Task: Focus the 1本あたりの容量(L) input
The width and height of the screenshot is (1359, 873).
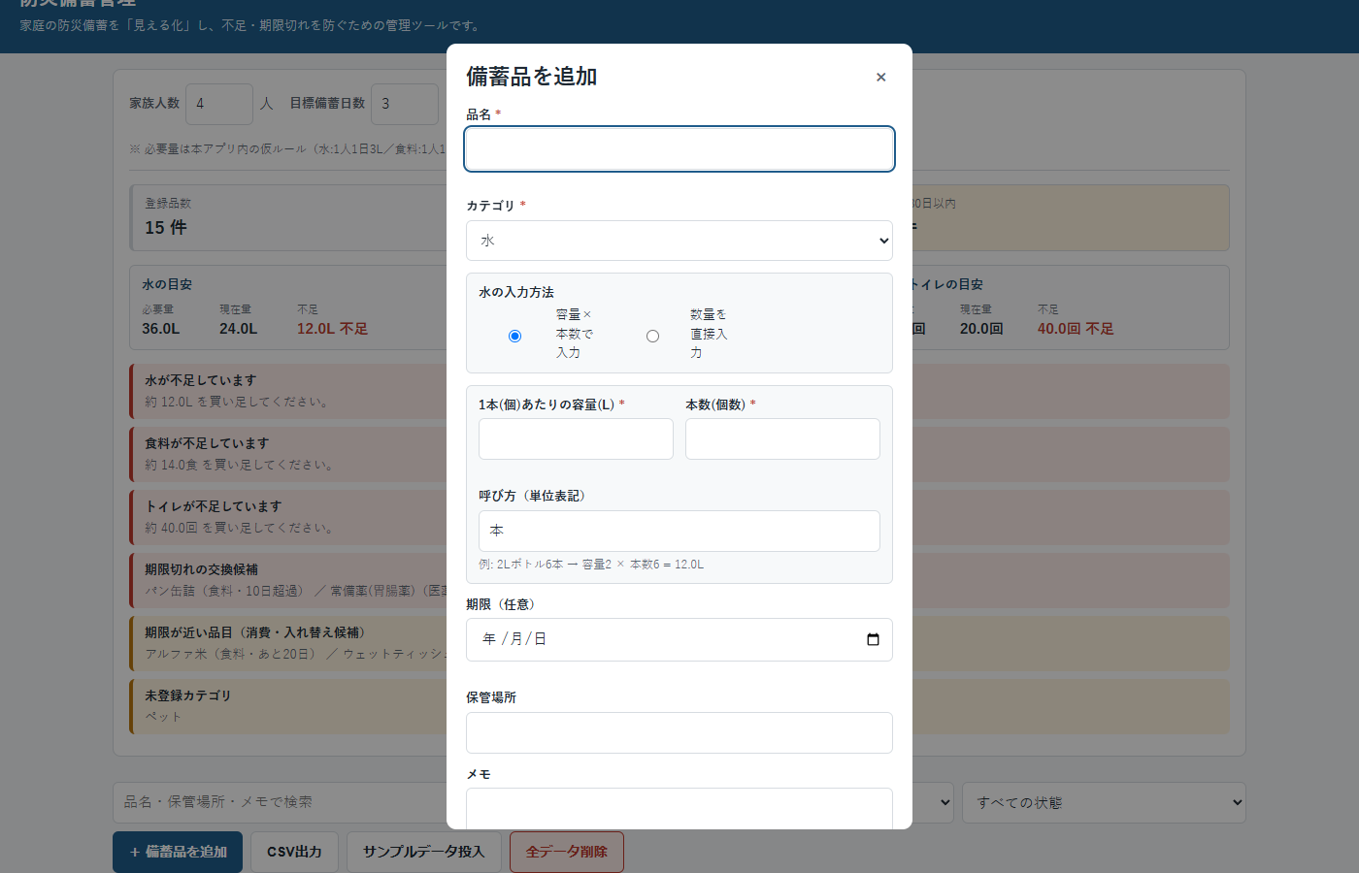Action: point(576,438)
